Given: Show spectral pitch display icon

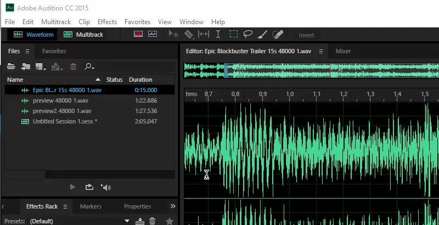Looking at the screenshot, I should 153,34.
